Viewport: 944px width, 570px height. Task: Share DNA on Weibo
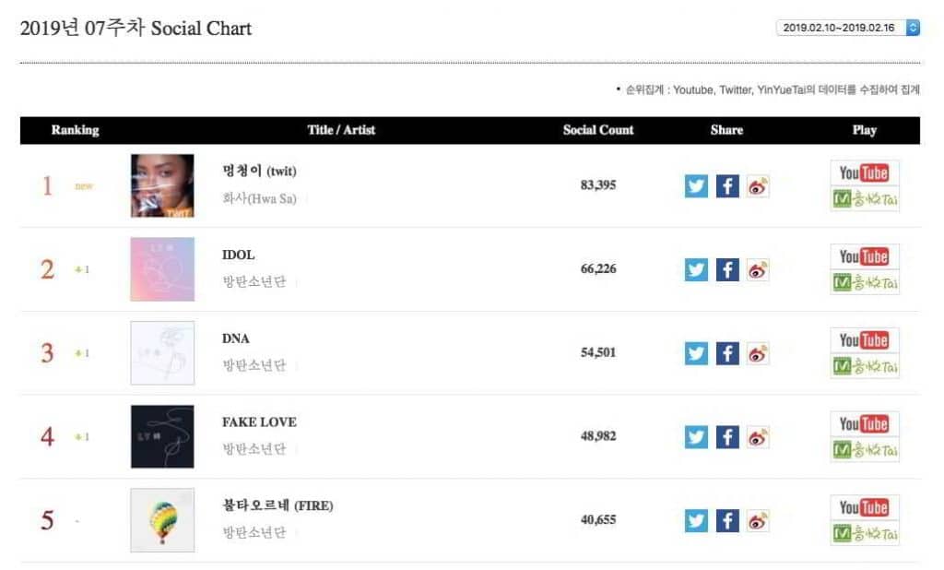point(758,353)
